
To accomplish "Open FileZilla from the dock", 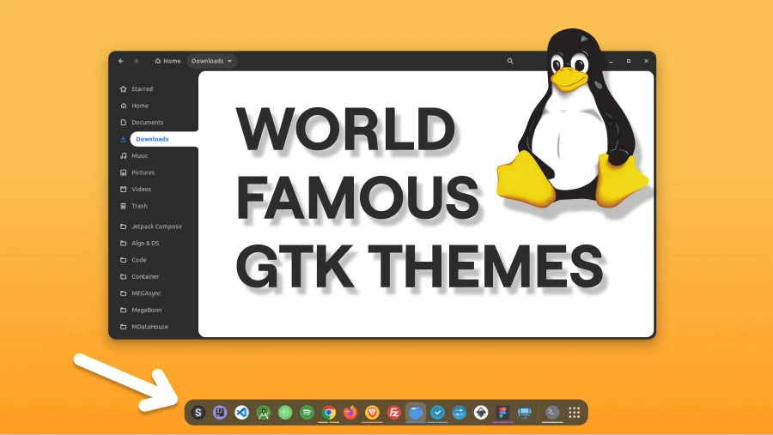I will coord(394,413).
